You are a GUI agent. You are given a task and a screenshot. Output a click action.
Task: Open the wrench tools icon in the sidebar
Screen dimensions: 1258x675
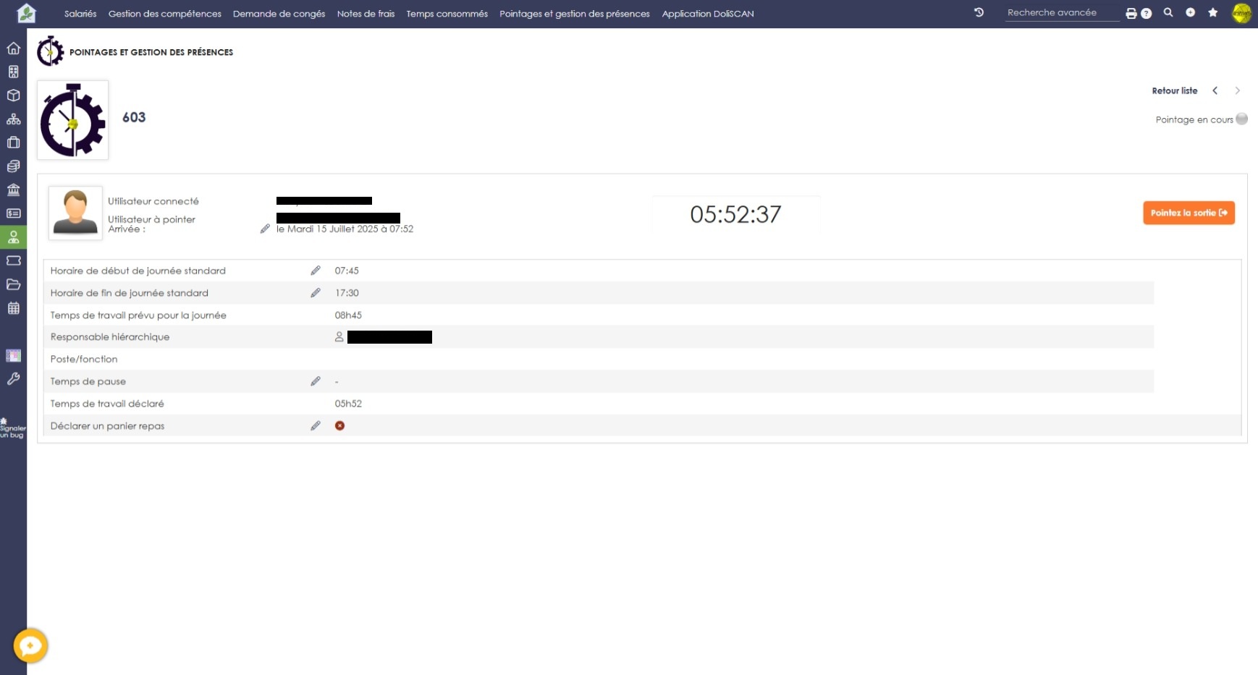[x=13, y=378]
